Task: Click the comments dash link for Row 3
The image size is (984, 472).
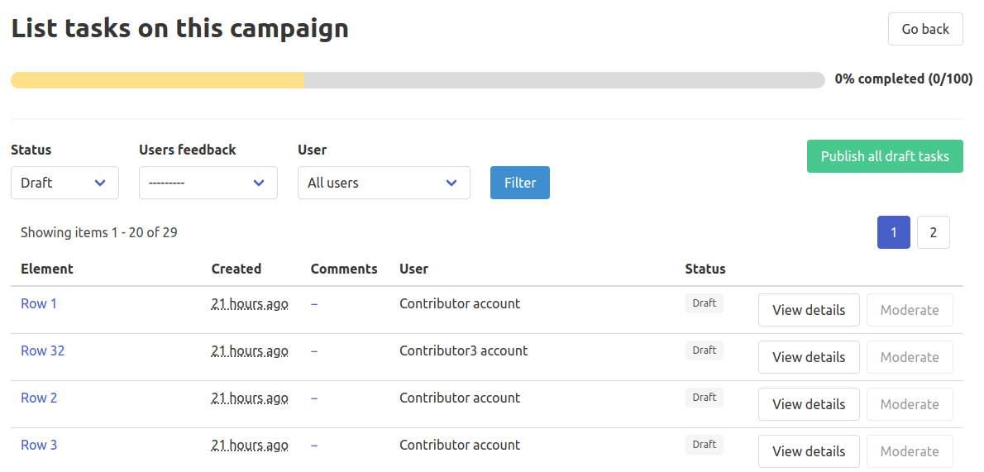Action: (x=313, y=445)
